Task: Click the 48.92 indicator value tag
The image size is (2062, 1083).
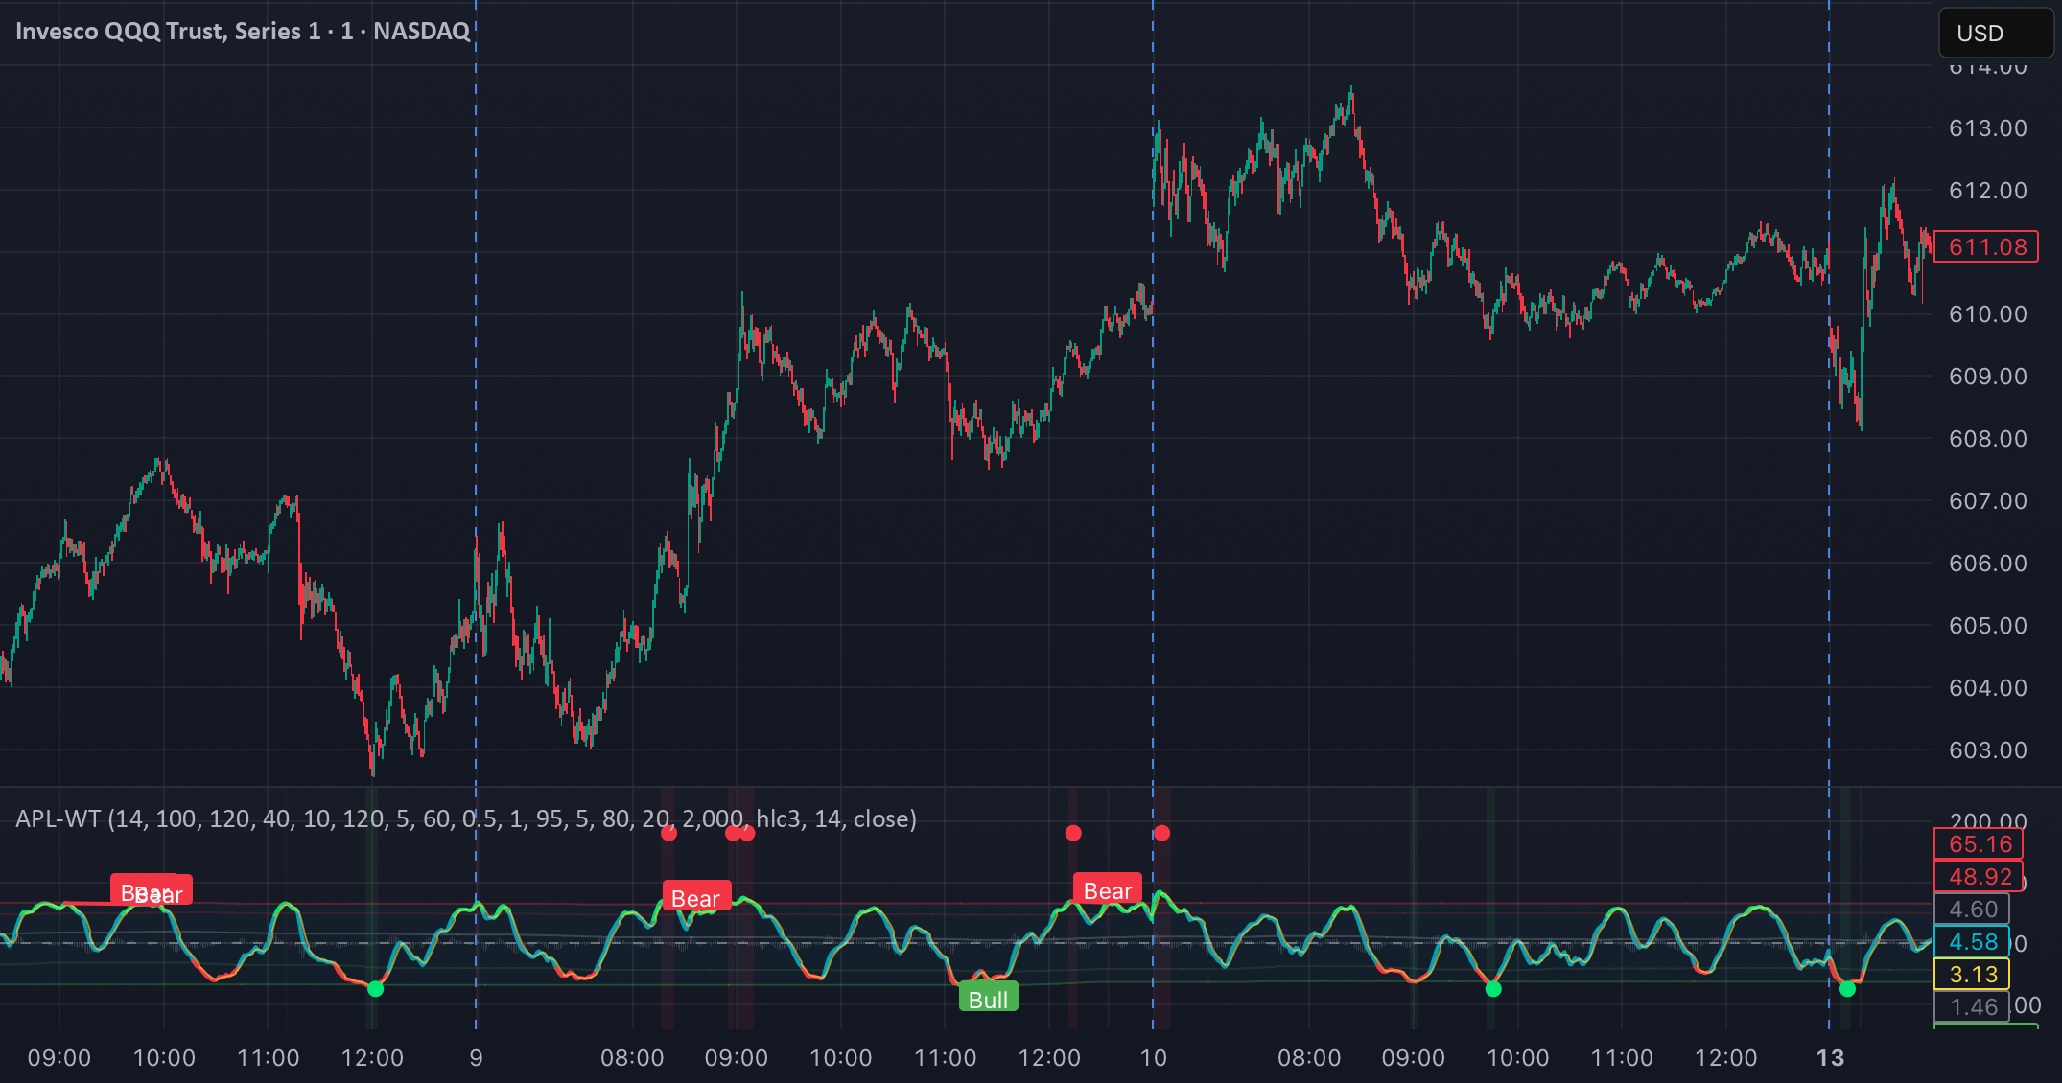Action: [1980, 877]
